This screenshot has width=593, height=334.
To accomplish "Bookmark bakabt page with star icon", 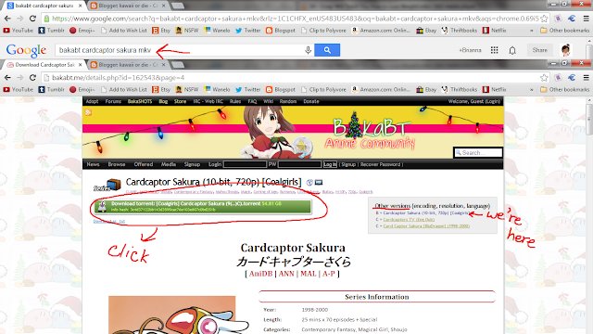I will click(544, 78).
